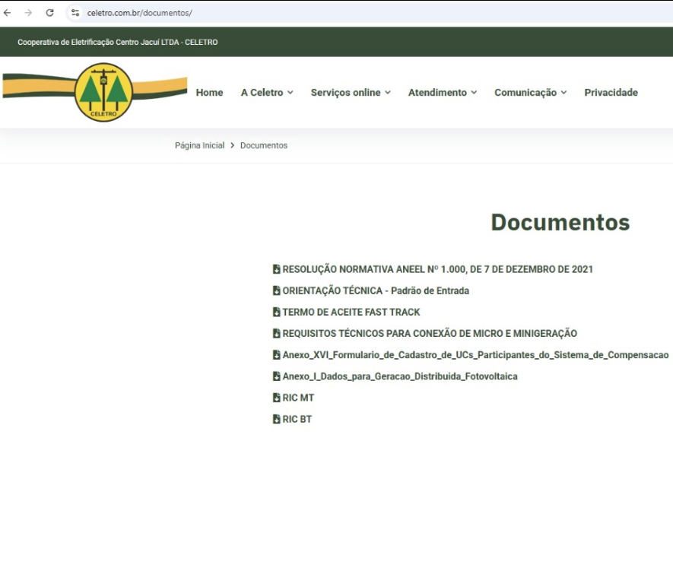This screenshot has height=568, width=673.
Task: Open the Comunicação menu
Action: click(x=525, y=92)
